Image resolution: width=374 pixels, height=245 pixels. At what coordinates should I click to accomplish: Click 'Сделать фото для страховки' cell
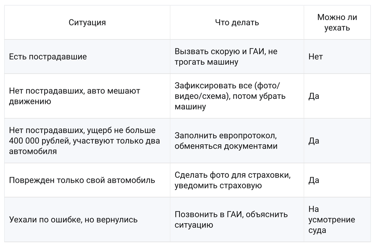(x=237, y=180)
